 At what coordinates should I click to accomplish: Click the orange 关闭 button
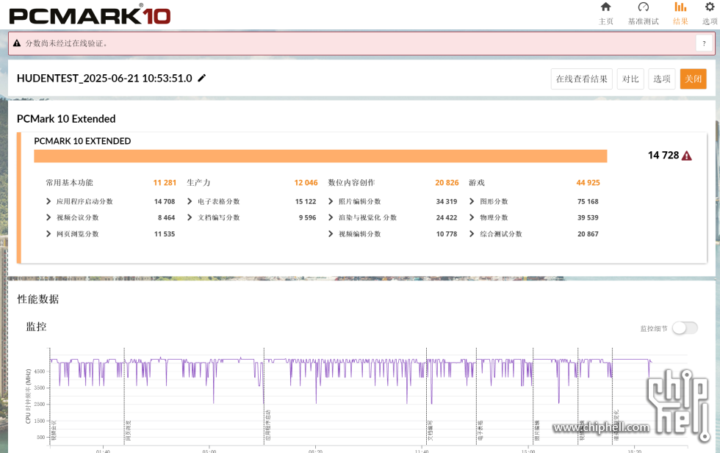[x=694, y=79]
